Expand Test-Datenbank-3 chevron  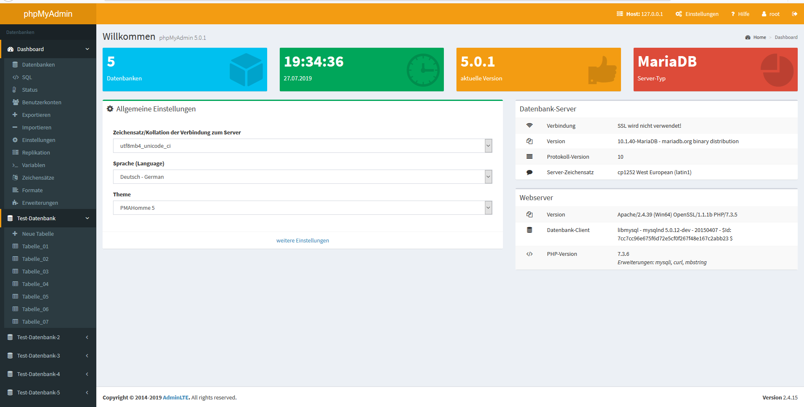tap(87, 355)
